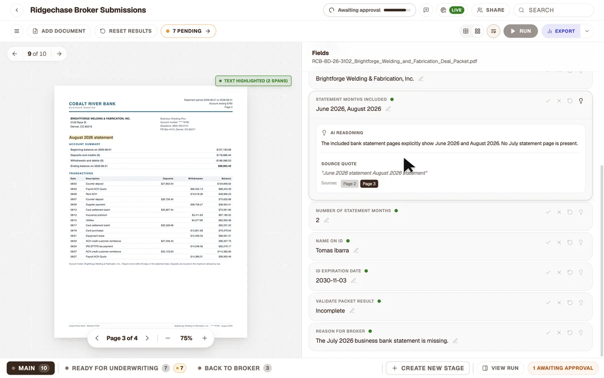Open the Export options dropdown arrow
The height and width of the screenshot is (378, 604).
tap(586, 31)
